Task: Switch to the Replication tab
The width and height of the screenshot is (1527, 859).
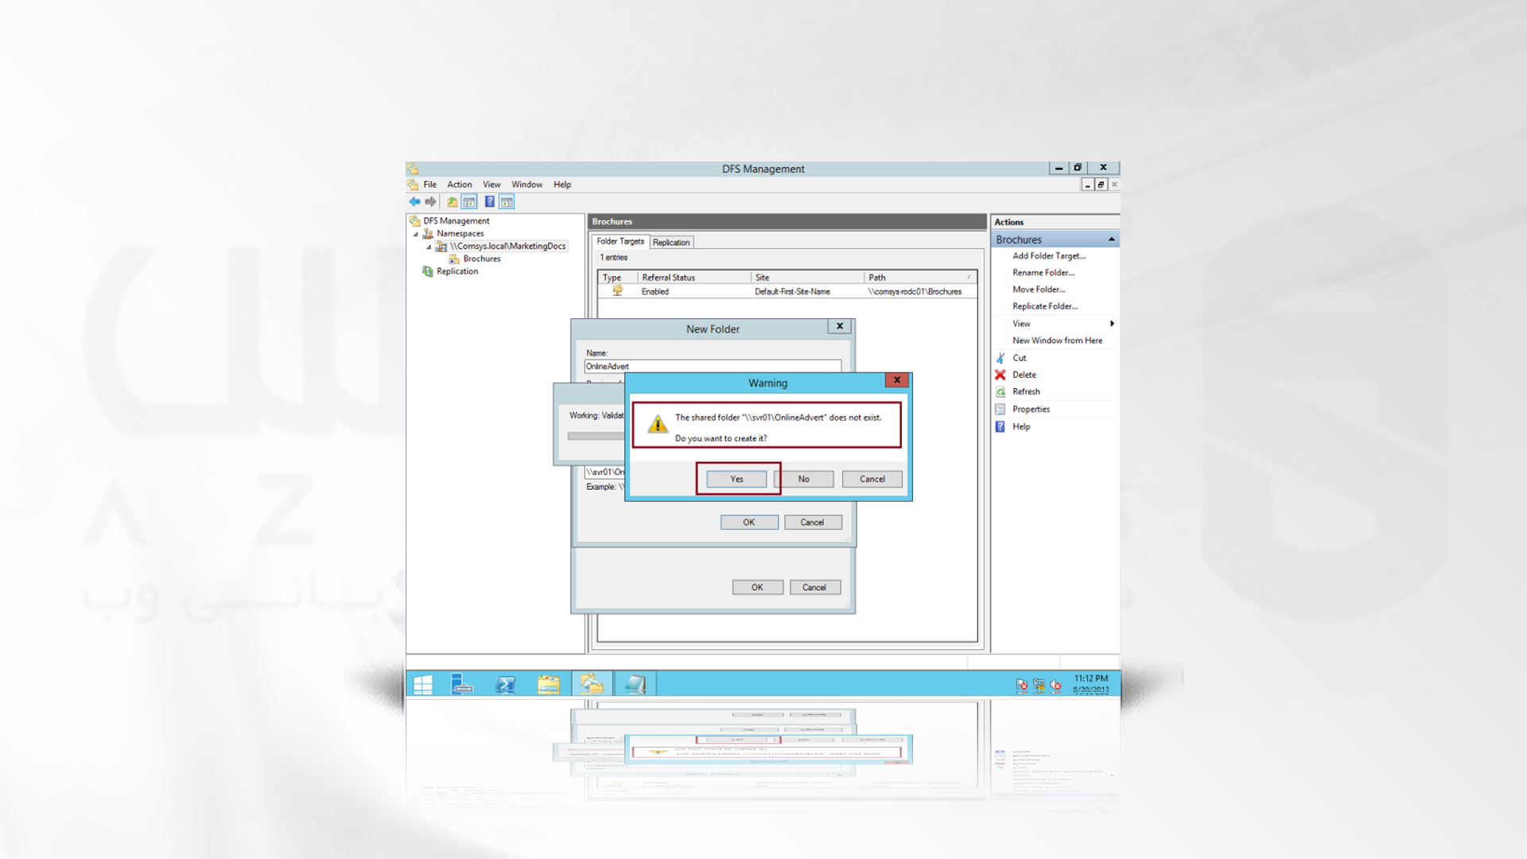Action: click(671, 243)
